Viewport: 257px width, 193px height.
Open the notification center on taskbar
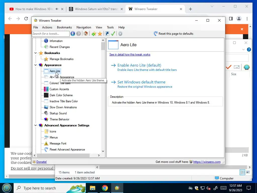[x=249, y=188]
